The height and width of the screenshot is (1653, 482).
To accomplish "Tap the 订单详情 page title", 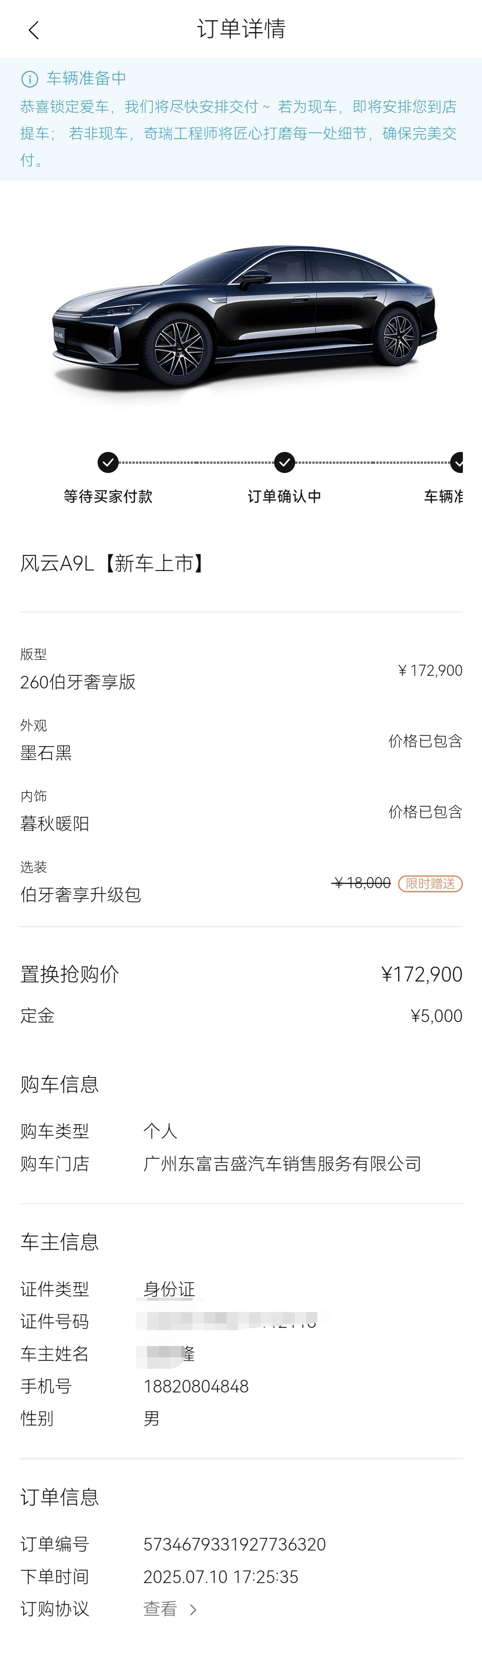I will pos(241,29).
